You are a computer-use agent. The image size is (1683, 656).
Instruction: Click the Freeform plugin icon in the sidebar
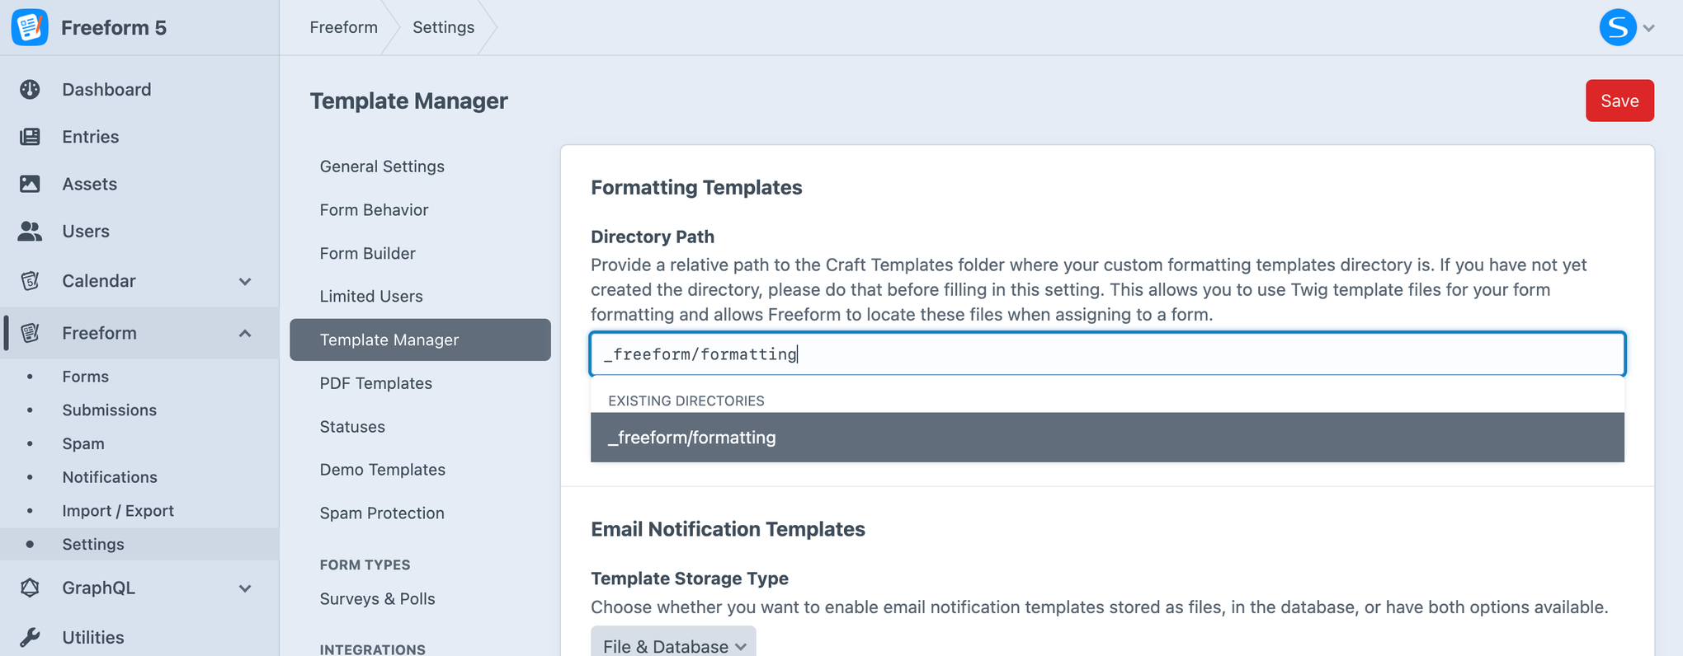30,332
